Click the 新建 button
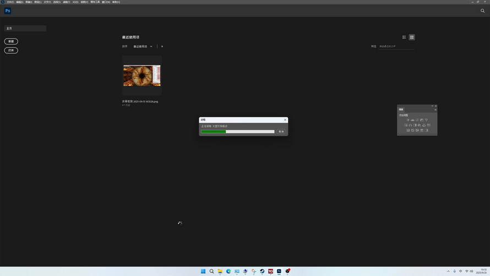 pos(11,41)
